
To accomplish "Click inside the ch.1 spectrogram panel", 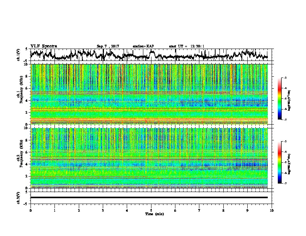I will [149, 94].
